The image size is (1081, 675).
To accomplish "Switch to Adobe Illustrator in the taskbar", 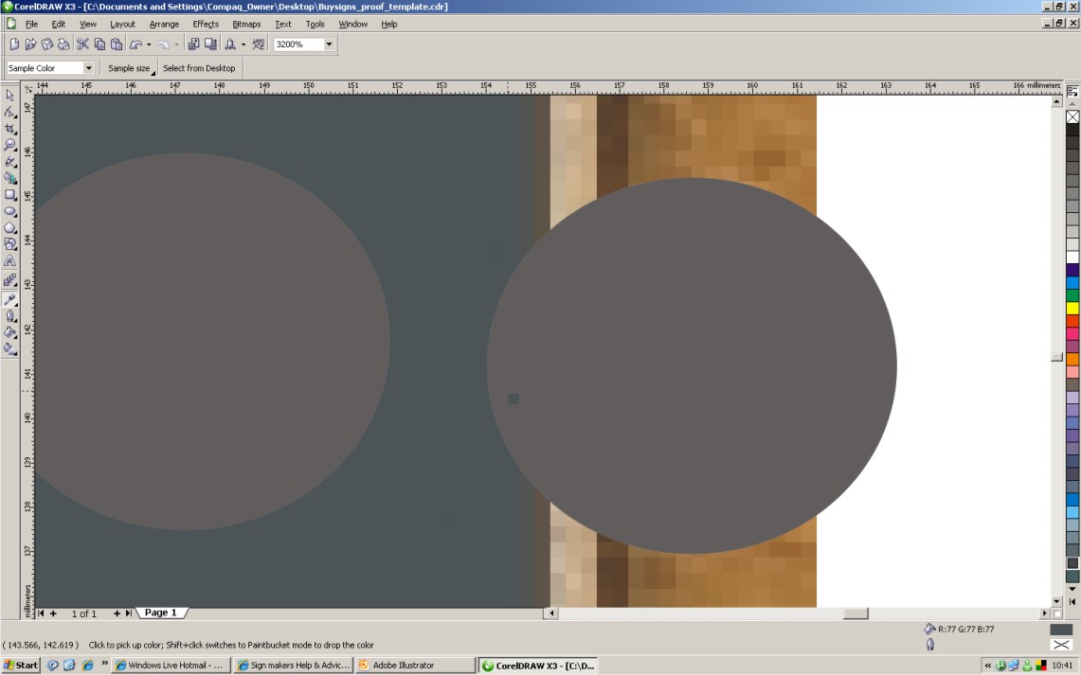I will point(414,666).
